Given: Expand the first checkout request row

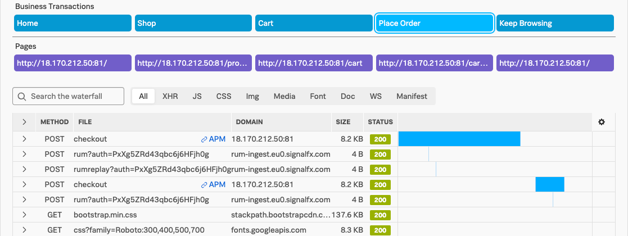Looking at the screenshot, I should click(24, 139).
